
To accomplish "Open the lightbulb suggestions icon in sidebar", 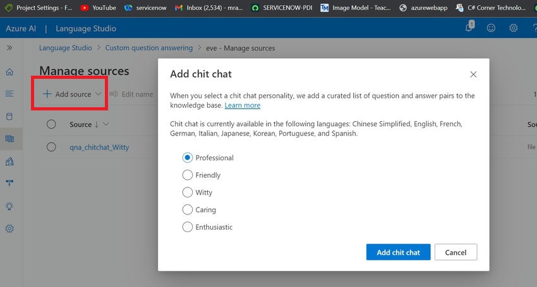I will click(9, 206).
